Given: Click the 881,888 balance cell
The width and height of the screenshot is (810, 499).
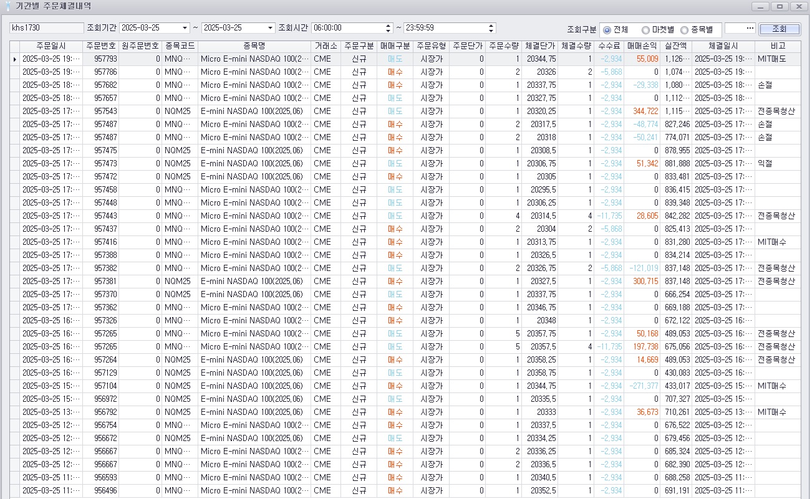Looking at the screenshot, I should [x=676, y=164].
